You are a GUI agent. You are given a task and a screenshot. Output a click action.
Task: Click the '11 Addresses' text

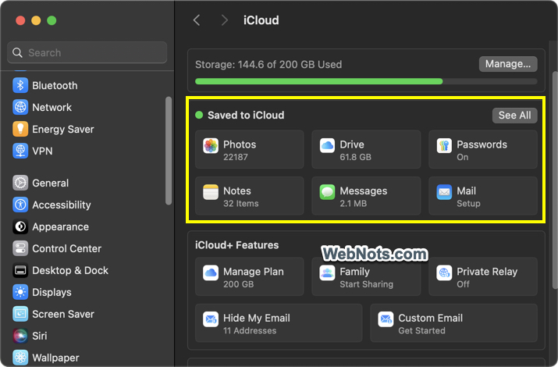(250, 331)
